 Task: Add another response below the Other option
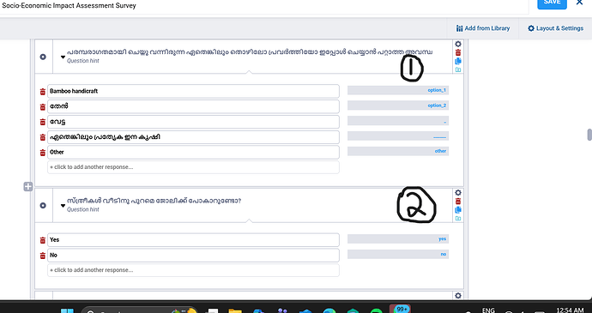pyautogui.click(x=193, y=167)
